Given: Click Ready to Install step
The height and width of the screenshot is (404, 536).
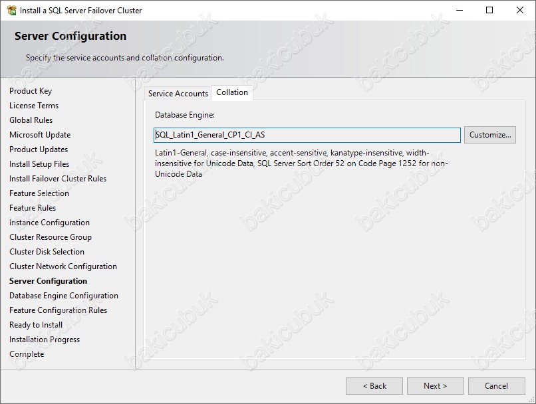Looking at the screenshot, I should (36, 325).
